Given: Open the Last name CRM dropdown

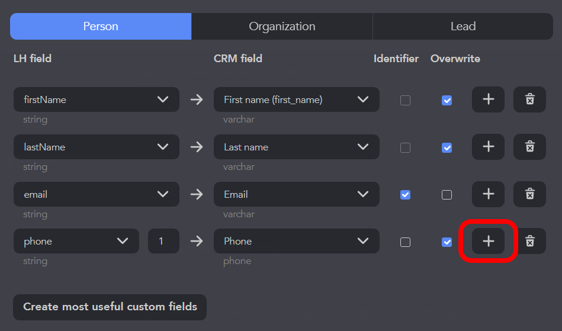Looking at the screenshot, I should (x=297, y=147).
